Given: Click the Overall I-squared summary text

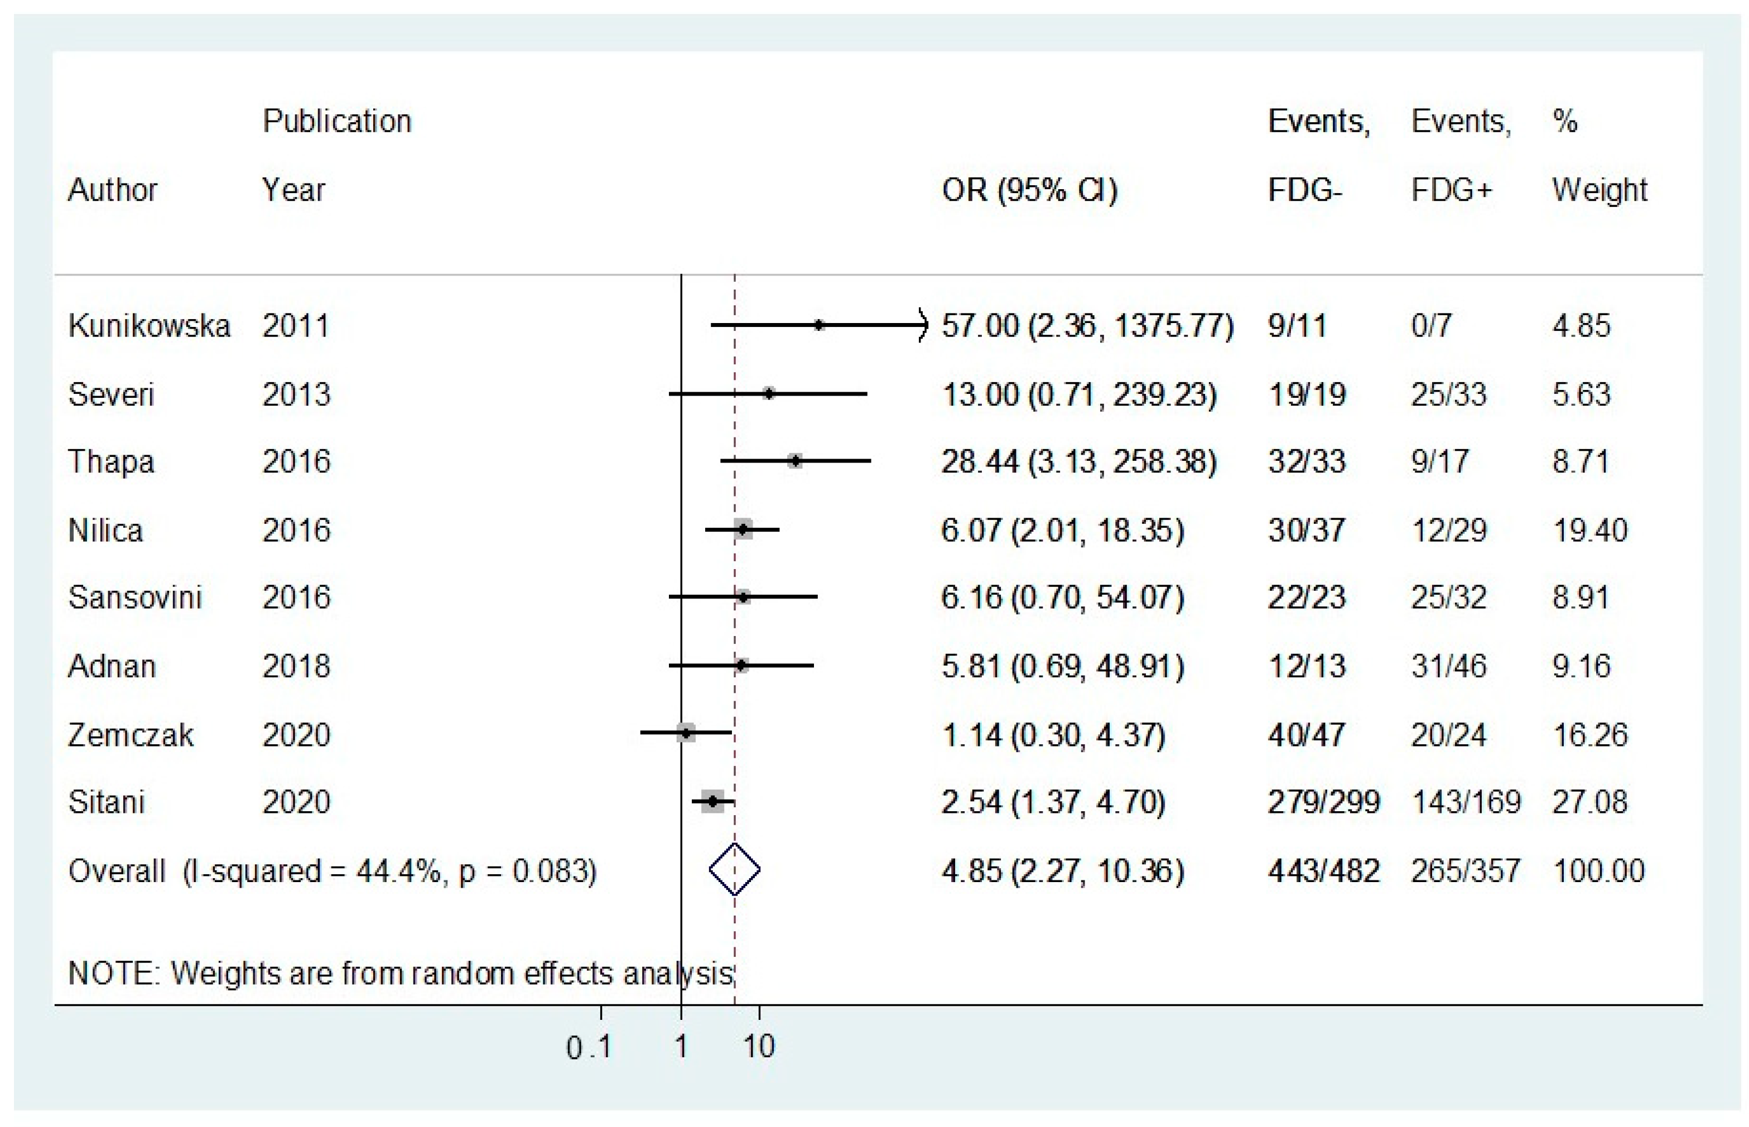Looking at the screenshot, I should (333, 871).
